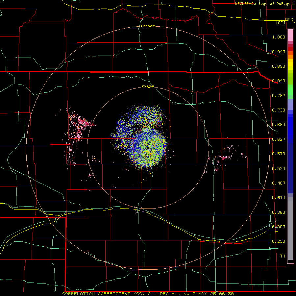
Task: Select the 0.413 scale value
Action: [x=279, y=198]
